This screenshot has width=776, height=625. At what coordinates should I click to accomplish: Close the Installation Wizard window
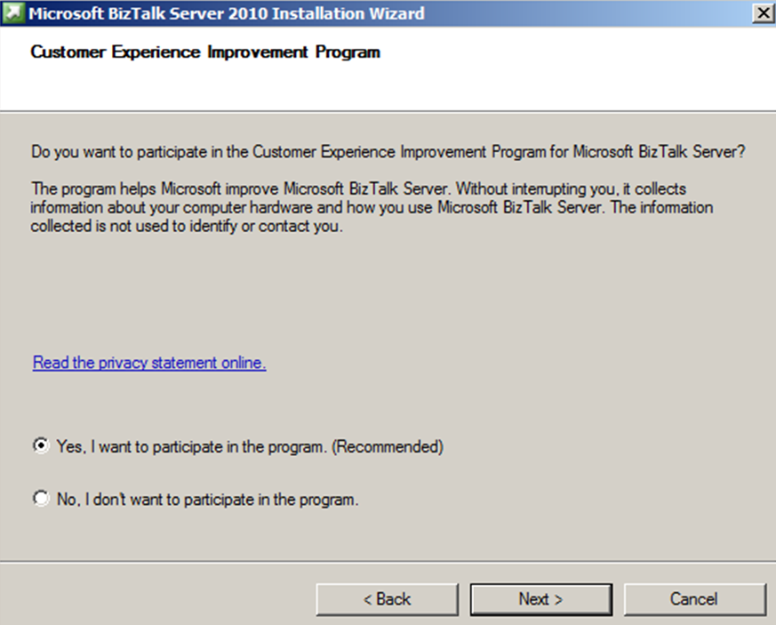[762, 13]
